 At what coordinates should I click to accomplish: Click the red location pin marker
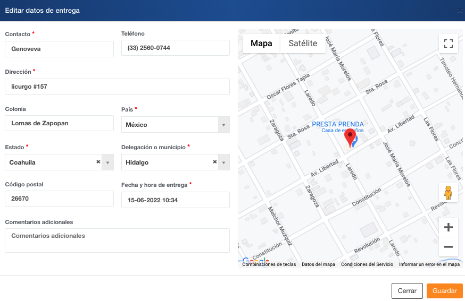pos(350,137)
